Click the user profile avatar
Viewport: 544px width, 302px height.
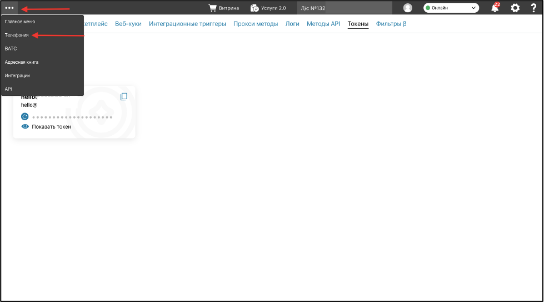[x=408, y=8]
